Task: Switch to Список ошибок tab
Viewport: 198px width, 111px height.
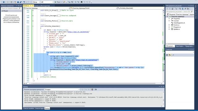Action: coord(29,108)
